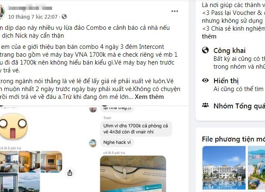Screen dimensions: 265x192
Task: Click the Công khai globe icon
Action: [x=205, y=50]
